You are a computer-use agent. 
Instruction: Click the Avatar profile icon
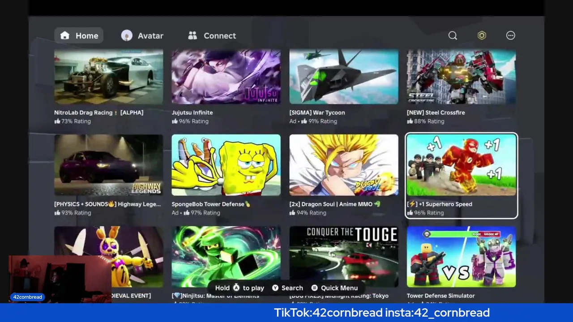point(127,36)
